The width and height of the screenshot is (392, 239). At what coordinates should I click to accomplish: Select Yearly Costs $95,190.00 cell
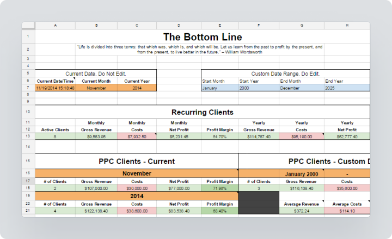[x=302, y=137]
